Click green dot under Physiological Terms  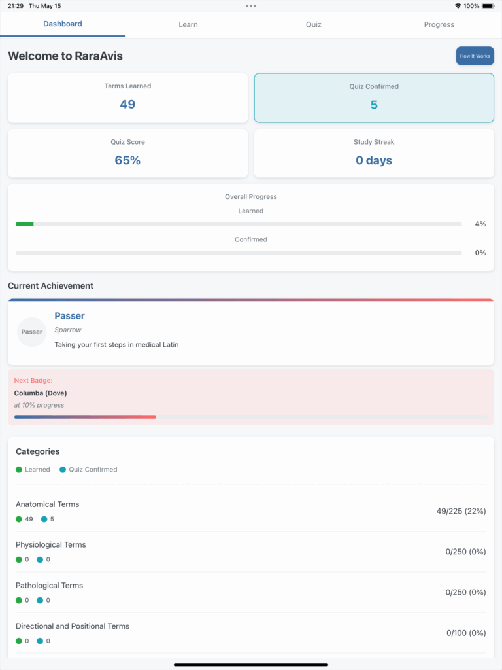pyautogui.click(x=19, y=560)
